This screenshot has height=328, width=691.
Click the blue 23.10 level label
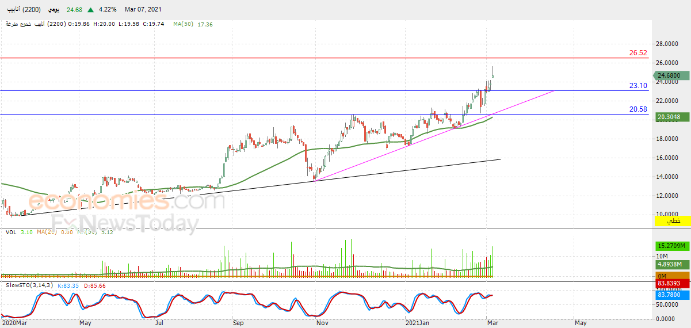(637, 86)
